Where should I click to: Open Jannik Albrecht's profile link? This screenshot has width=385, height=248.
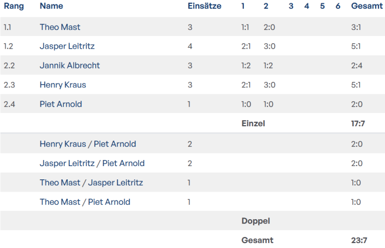click(x=70, y=65)
